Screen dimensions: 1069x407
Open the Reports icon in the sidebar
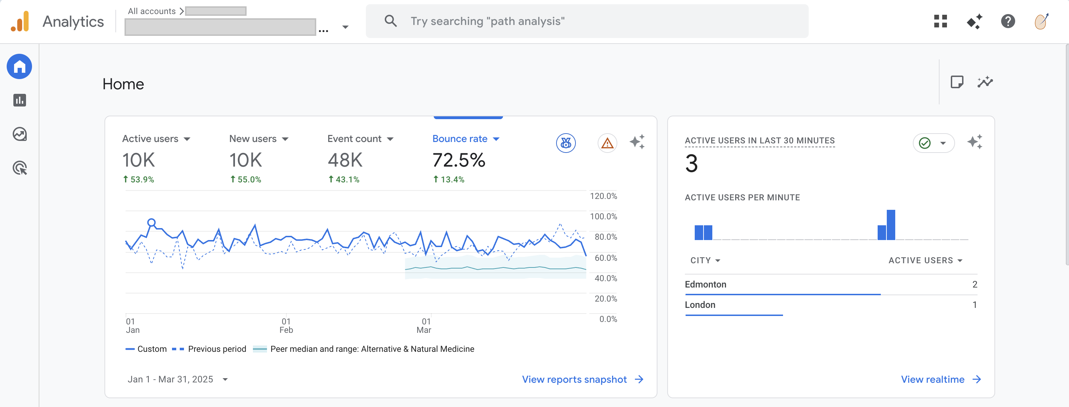[19, 100]
